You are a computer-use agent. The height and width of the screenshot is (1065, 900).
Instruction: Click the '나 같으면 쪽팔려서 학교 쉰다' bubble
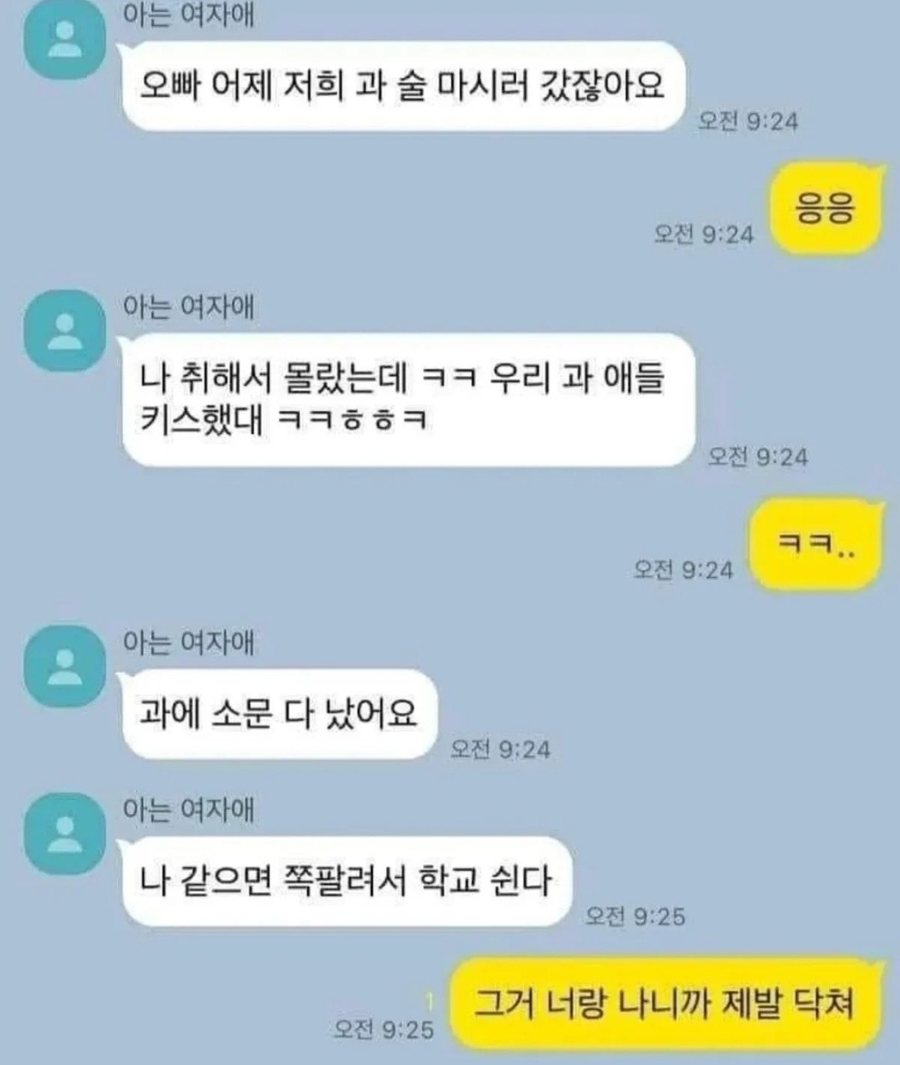point(345,881)
